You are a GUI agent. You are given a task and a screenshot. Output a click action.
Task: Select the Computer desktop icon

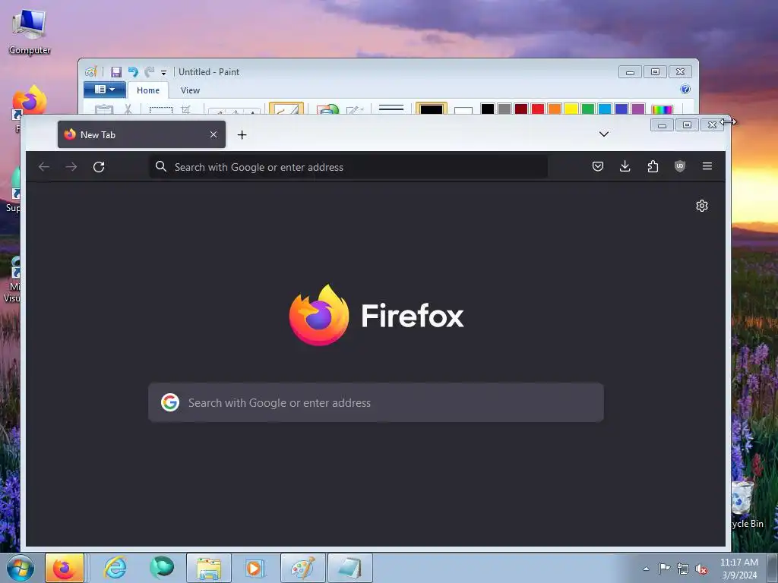tap(30, 31)
